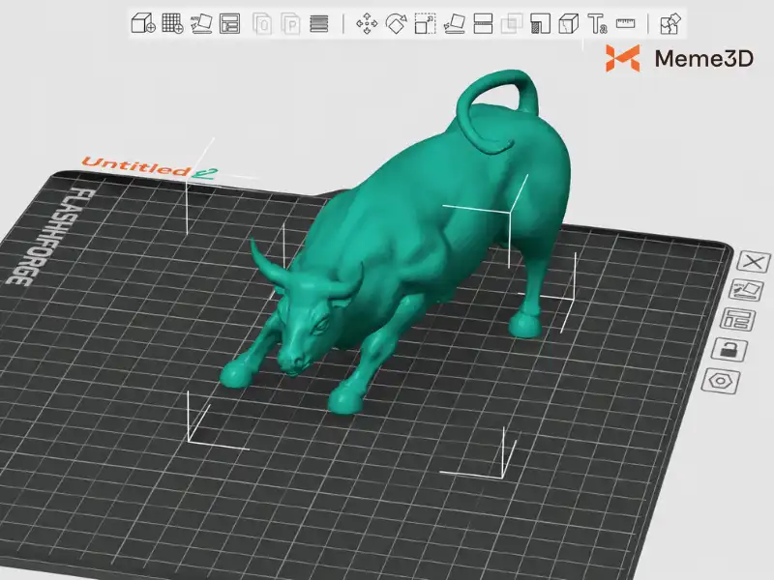This screenshot has height=580, width=774.
Task: Remove the plate with X icon
Action: (x=754, y=262)
